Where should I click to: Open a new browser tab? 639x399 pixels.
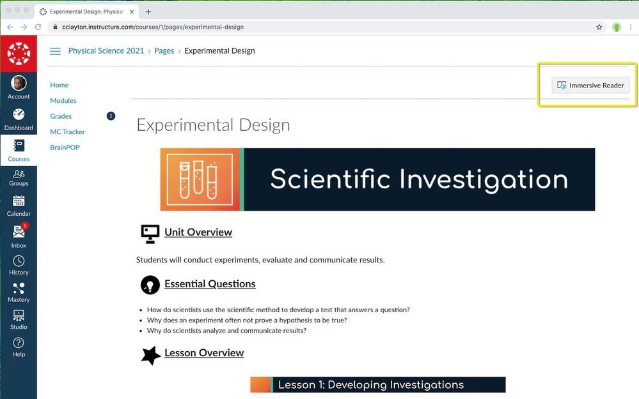click(148, 11)
